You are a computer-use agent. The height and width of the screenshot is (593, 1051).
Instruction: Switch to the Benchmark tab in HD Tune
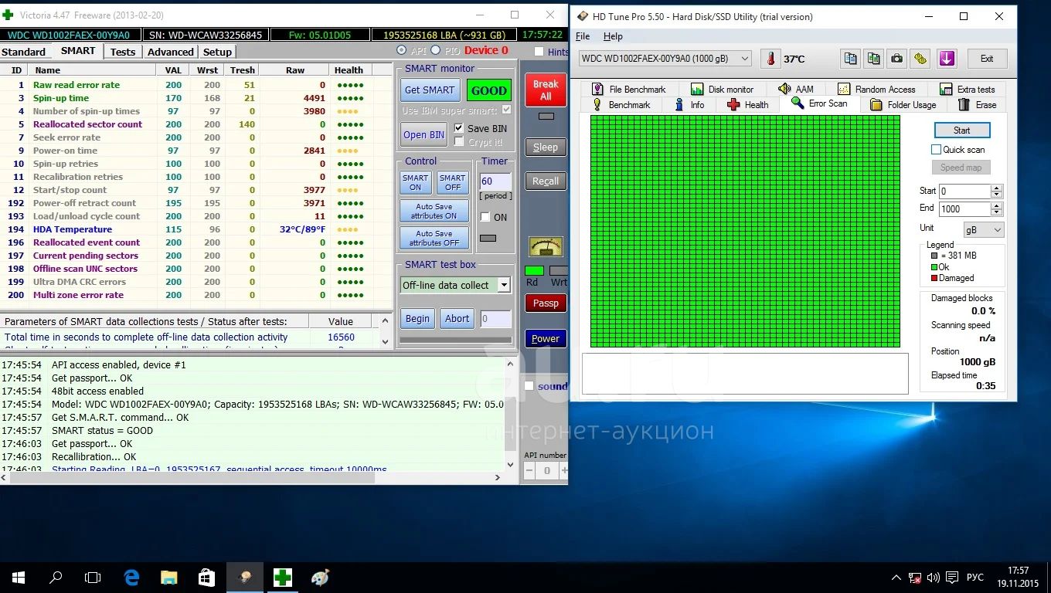point(621,104)
